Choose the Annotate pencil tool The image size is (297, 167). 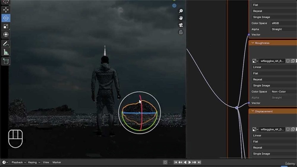[x=6, y=44]
